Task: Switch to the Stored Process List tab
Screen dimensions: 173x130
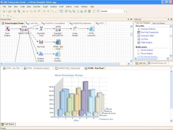Action: click(157, 63)
